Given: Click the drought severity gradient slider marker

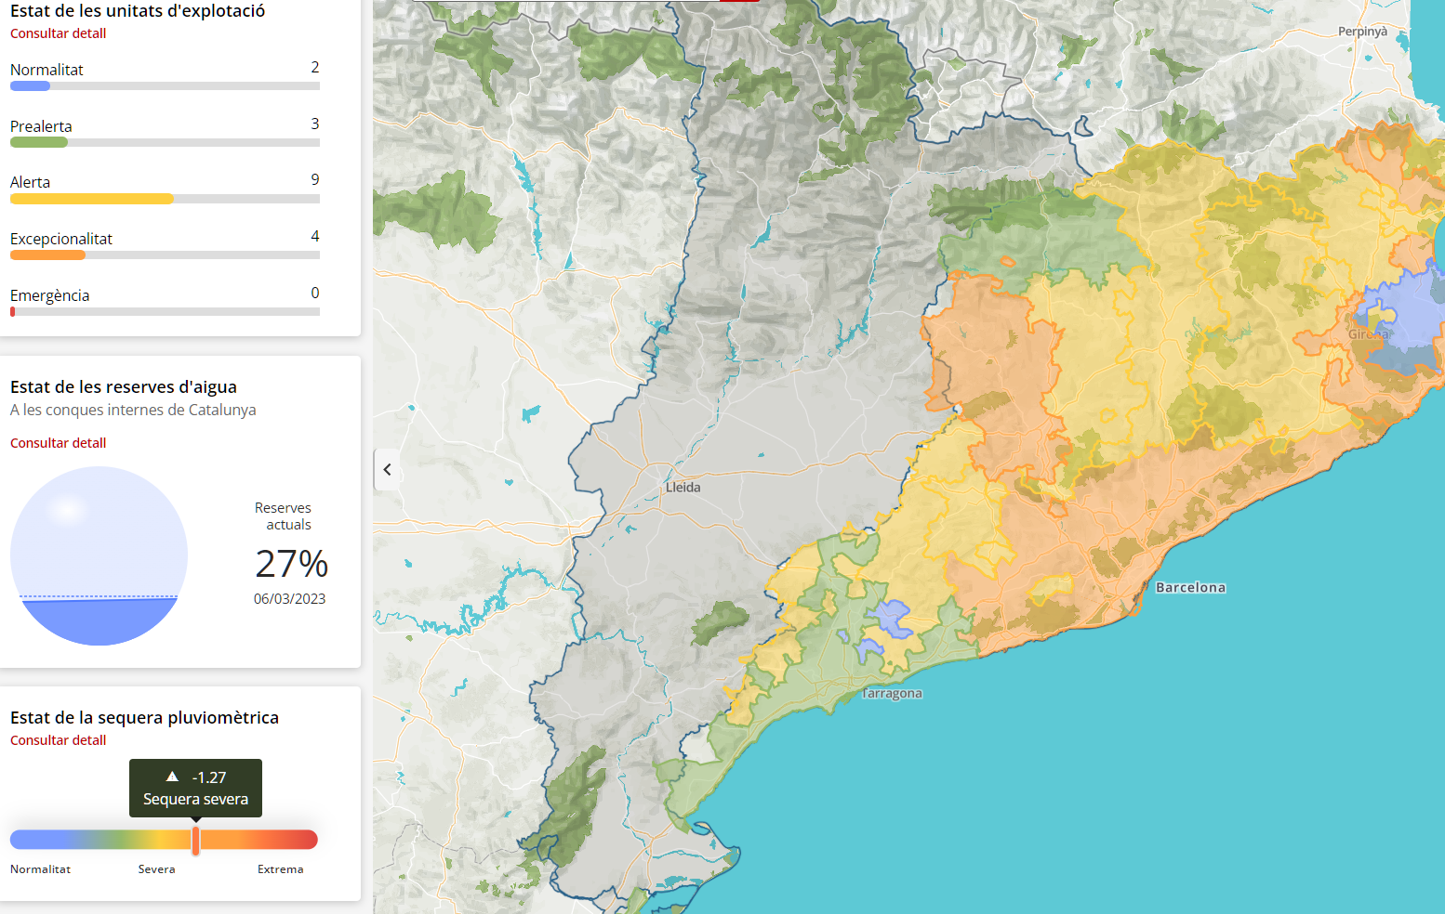Looking at the screenshot, I should [x=196, y=839].
